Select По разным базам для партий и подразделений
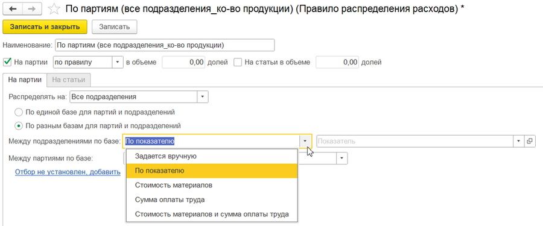Viewport: 543px width, 226px height. (x=97, y=125)
